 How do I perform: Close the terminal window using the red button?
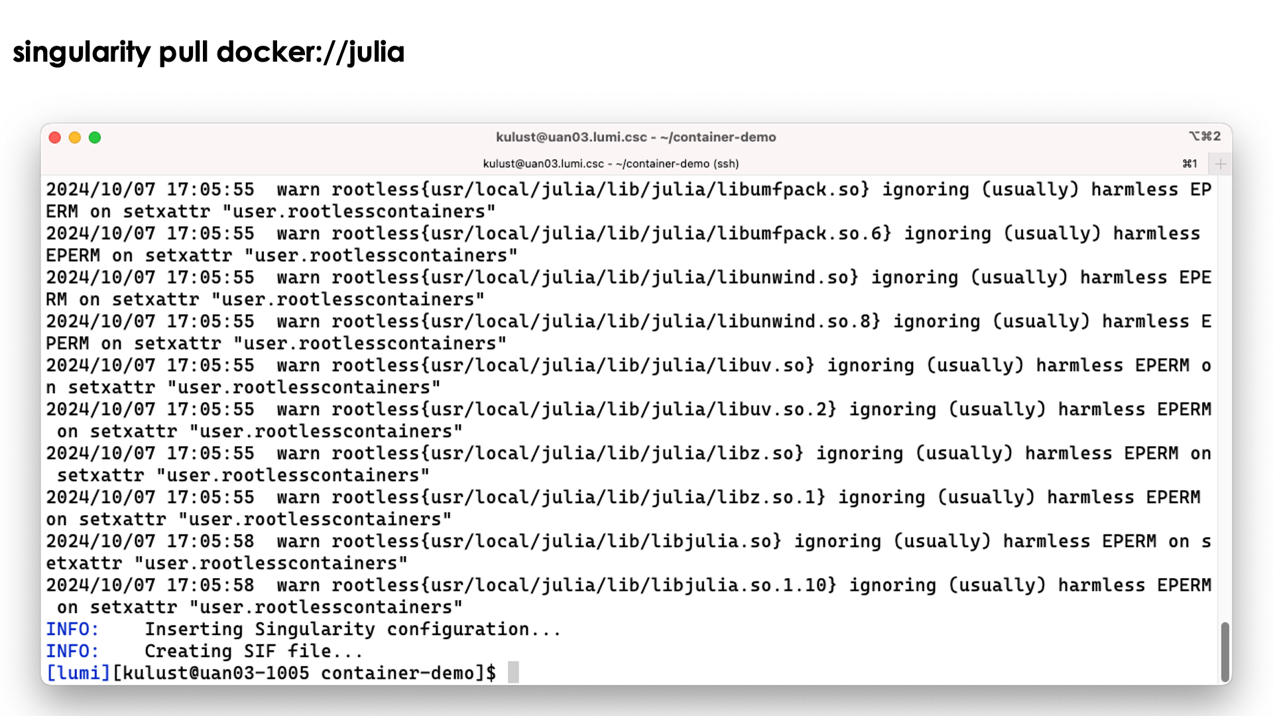coord(55,137)
